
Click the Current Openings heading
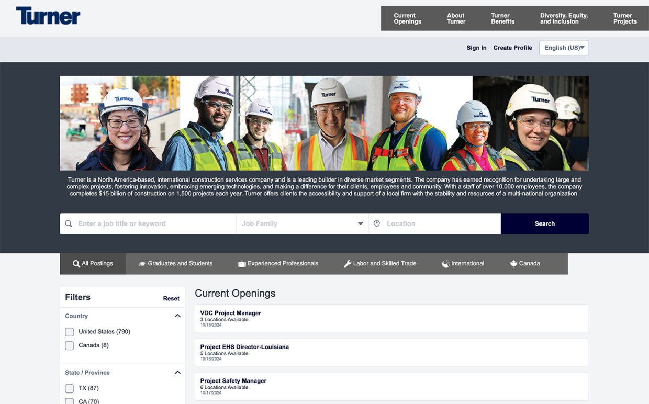point(235,294)
